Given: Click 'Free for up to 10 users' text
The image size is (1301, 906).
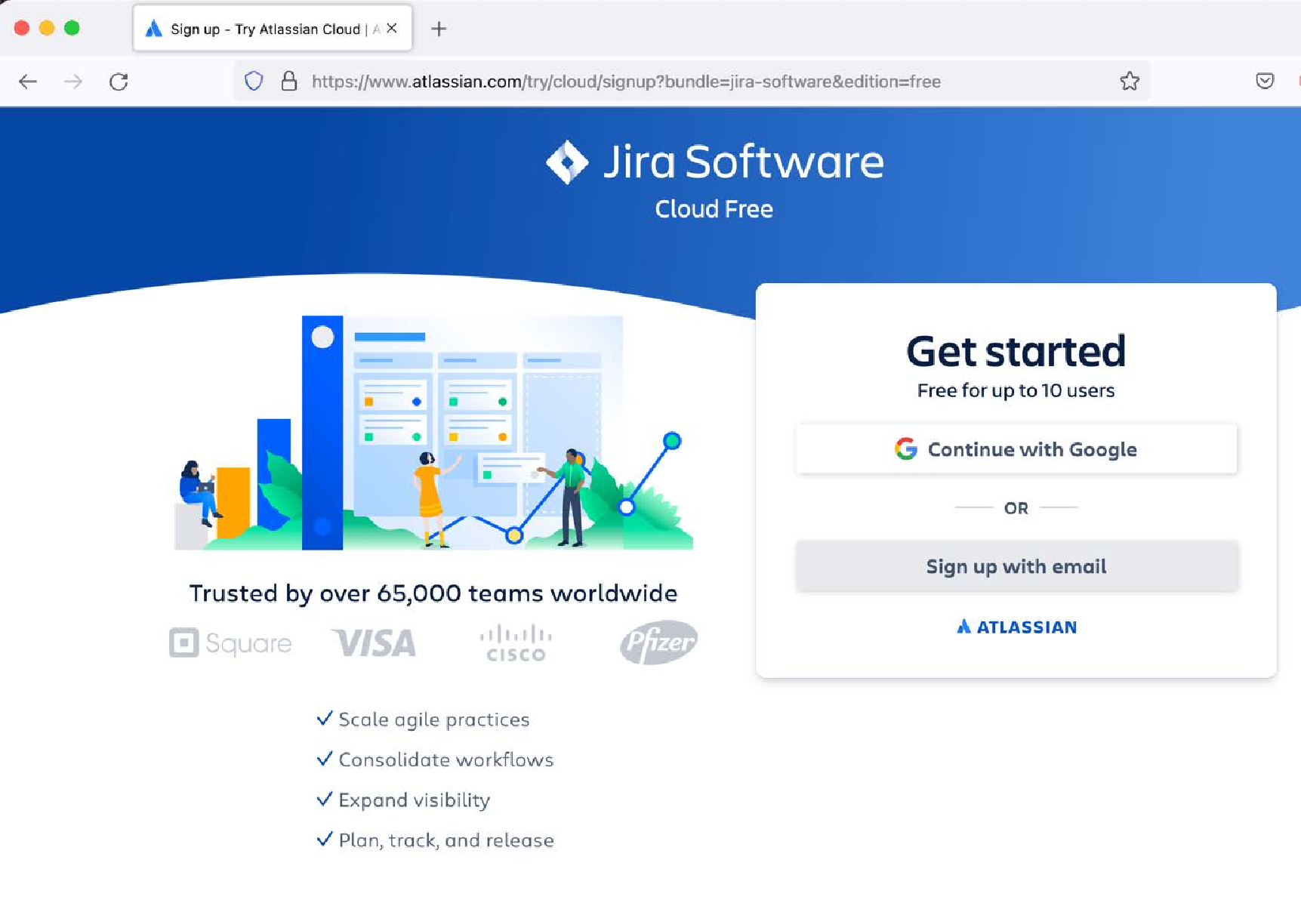Looking at the screenshot, I should (1016, 391).
